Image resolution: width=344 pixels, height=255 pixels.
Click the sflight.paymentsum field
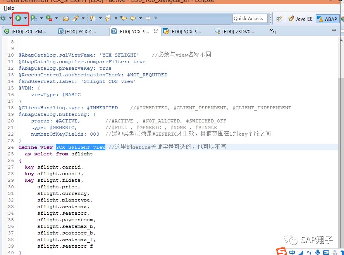tap(66, 220)
